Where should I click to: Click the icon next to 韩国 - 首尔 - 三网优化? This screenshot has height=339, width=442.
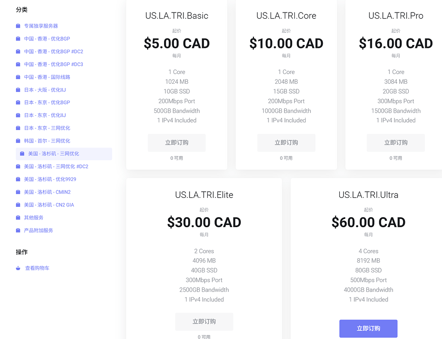18,141
